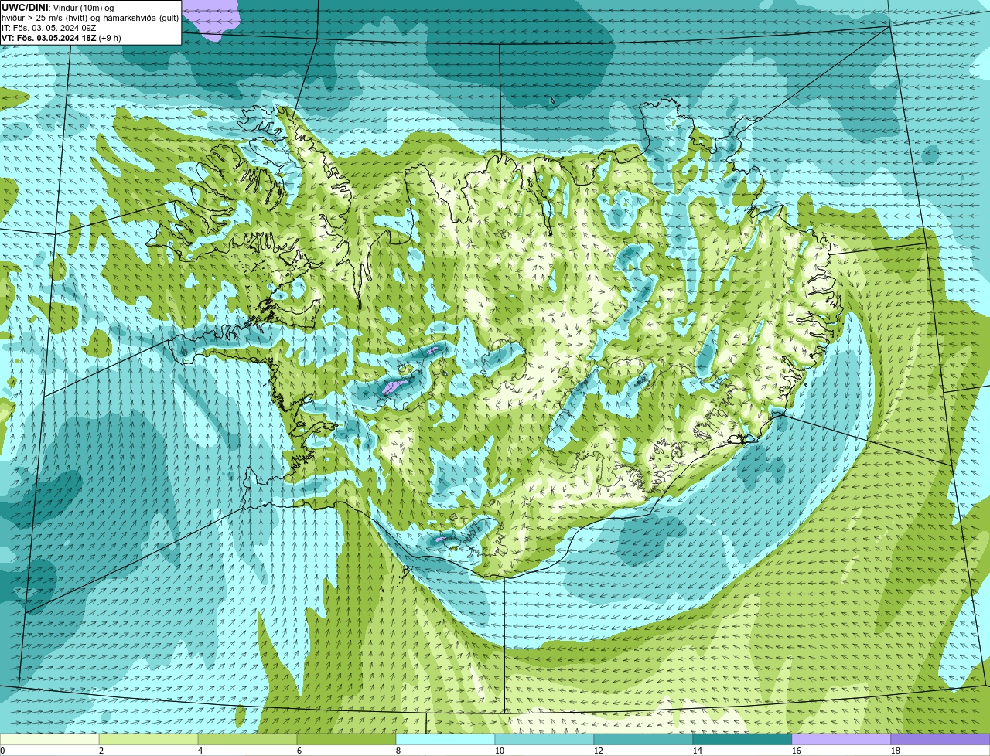Select the light yellow-green 2–4 m/s swatch
Image resolution: width=990 pixels, height=756 pixels.
click(148, 739)
